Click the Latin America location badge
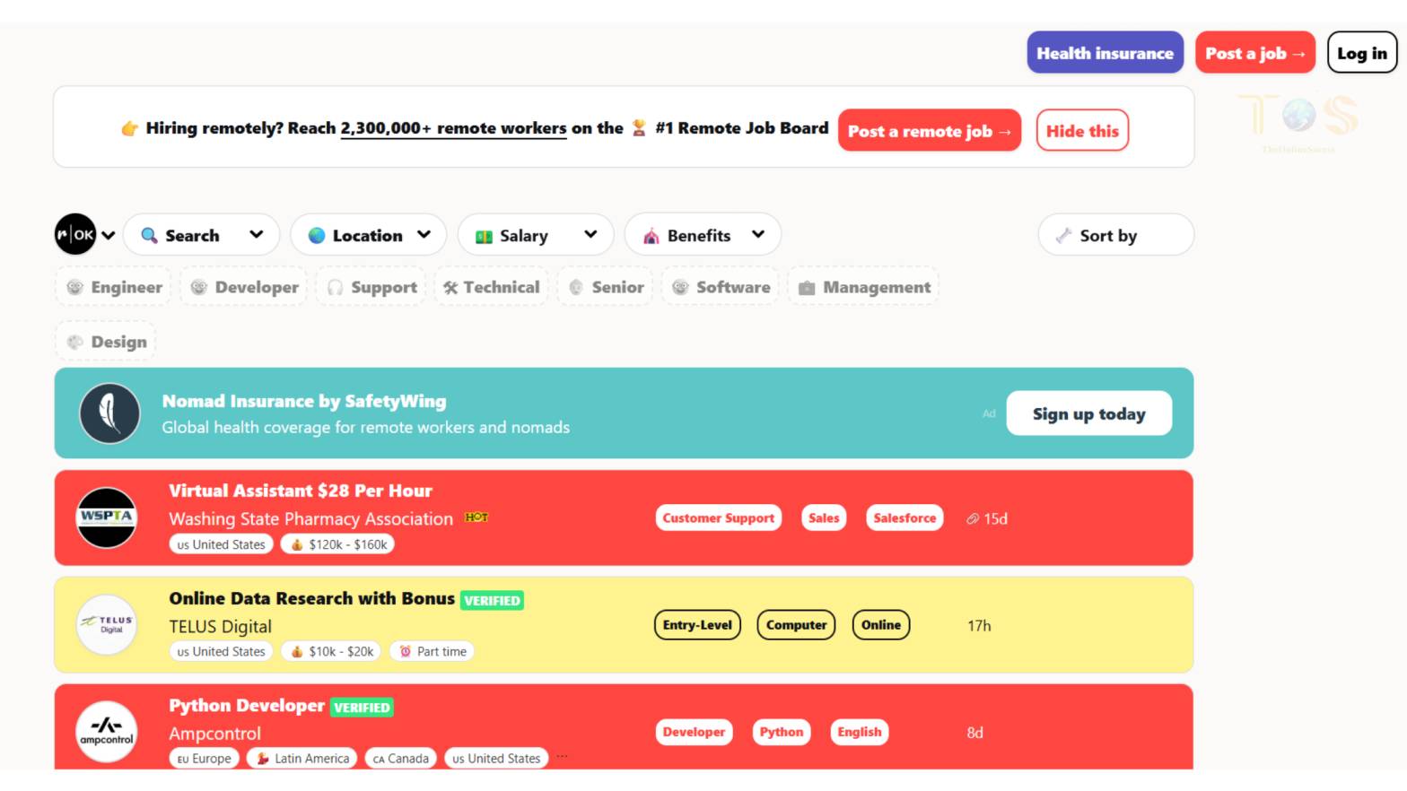Image resolution: width=1407 pixels, height=791 pixels. pos(301,758)
